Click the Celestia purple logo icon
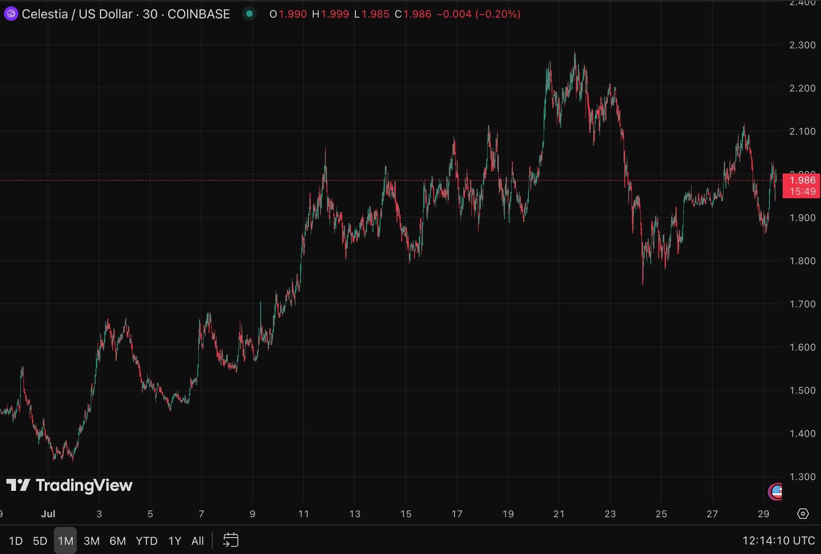The width and height of the screenshot is (821, 554). (11, 14)
